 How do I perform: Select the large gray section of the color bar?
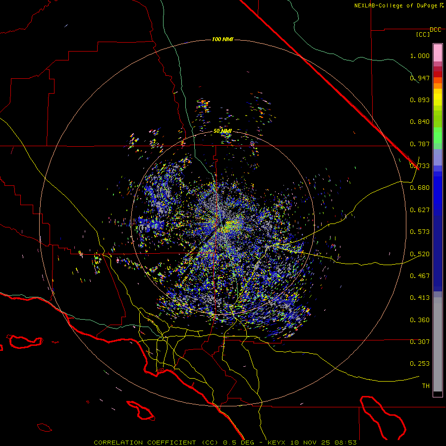(x=438, y=344)
